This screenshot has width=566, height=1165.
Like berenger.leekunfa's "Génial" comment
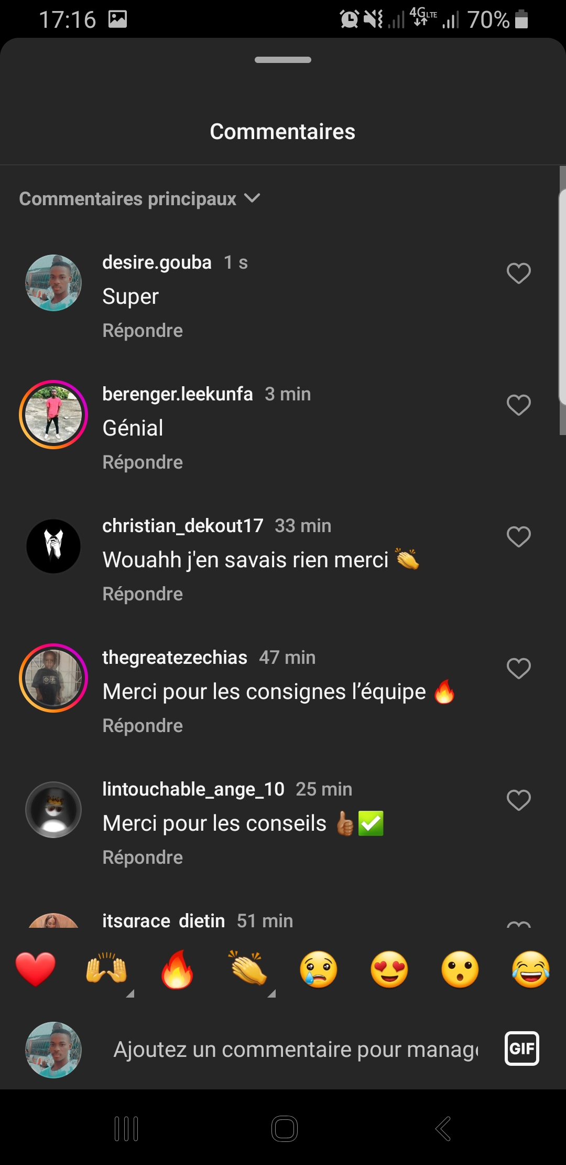point(519,405)
